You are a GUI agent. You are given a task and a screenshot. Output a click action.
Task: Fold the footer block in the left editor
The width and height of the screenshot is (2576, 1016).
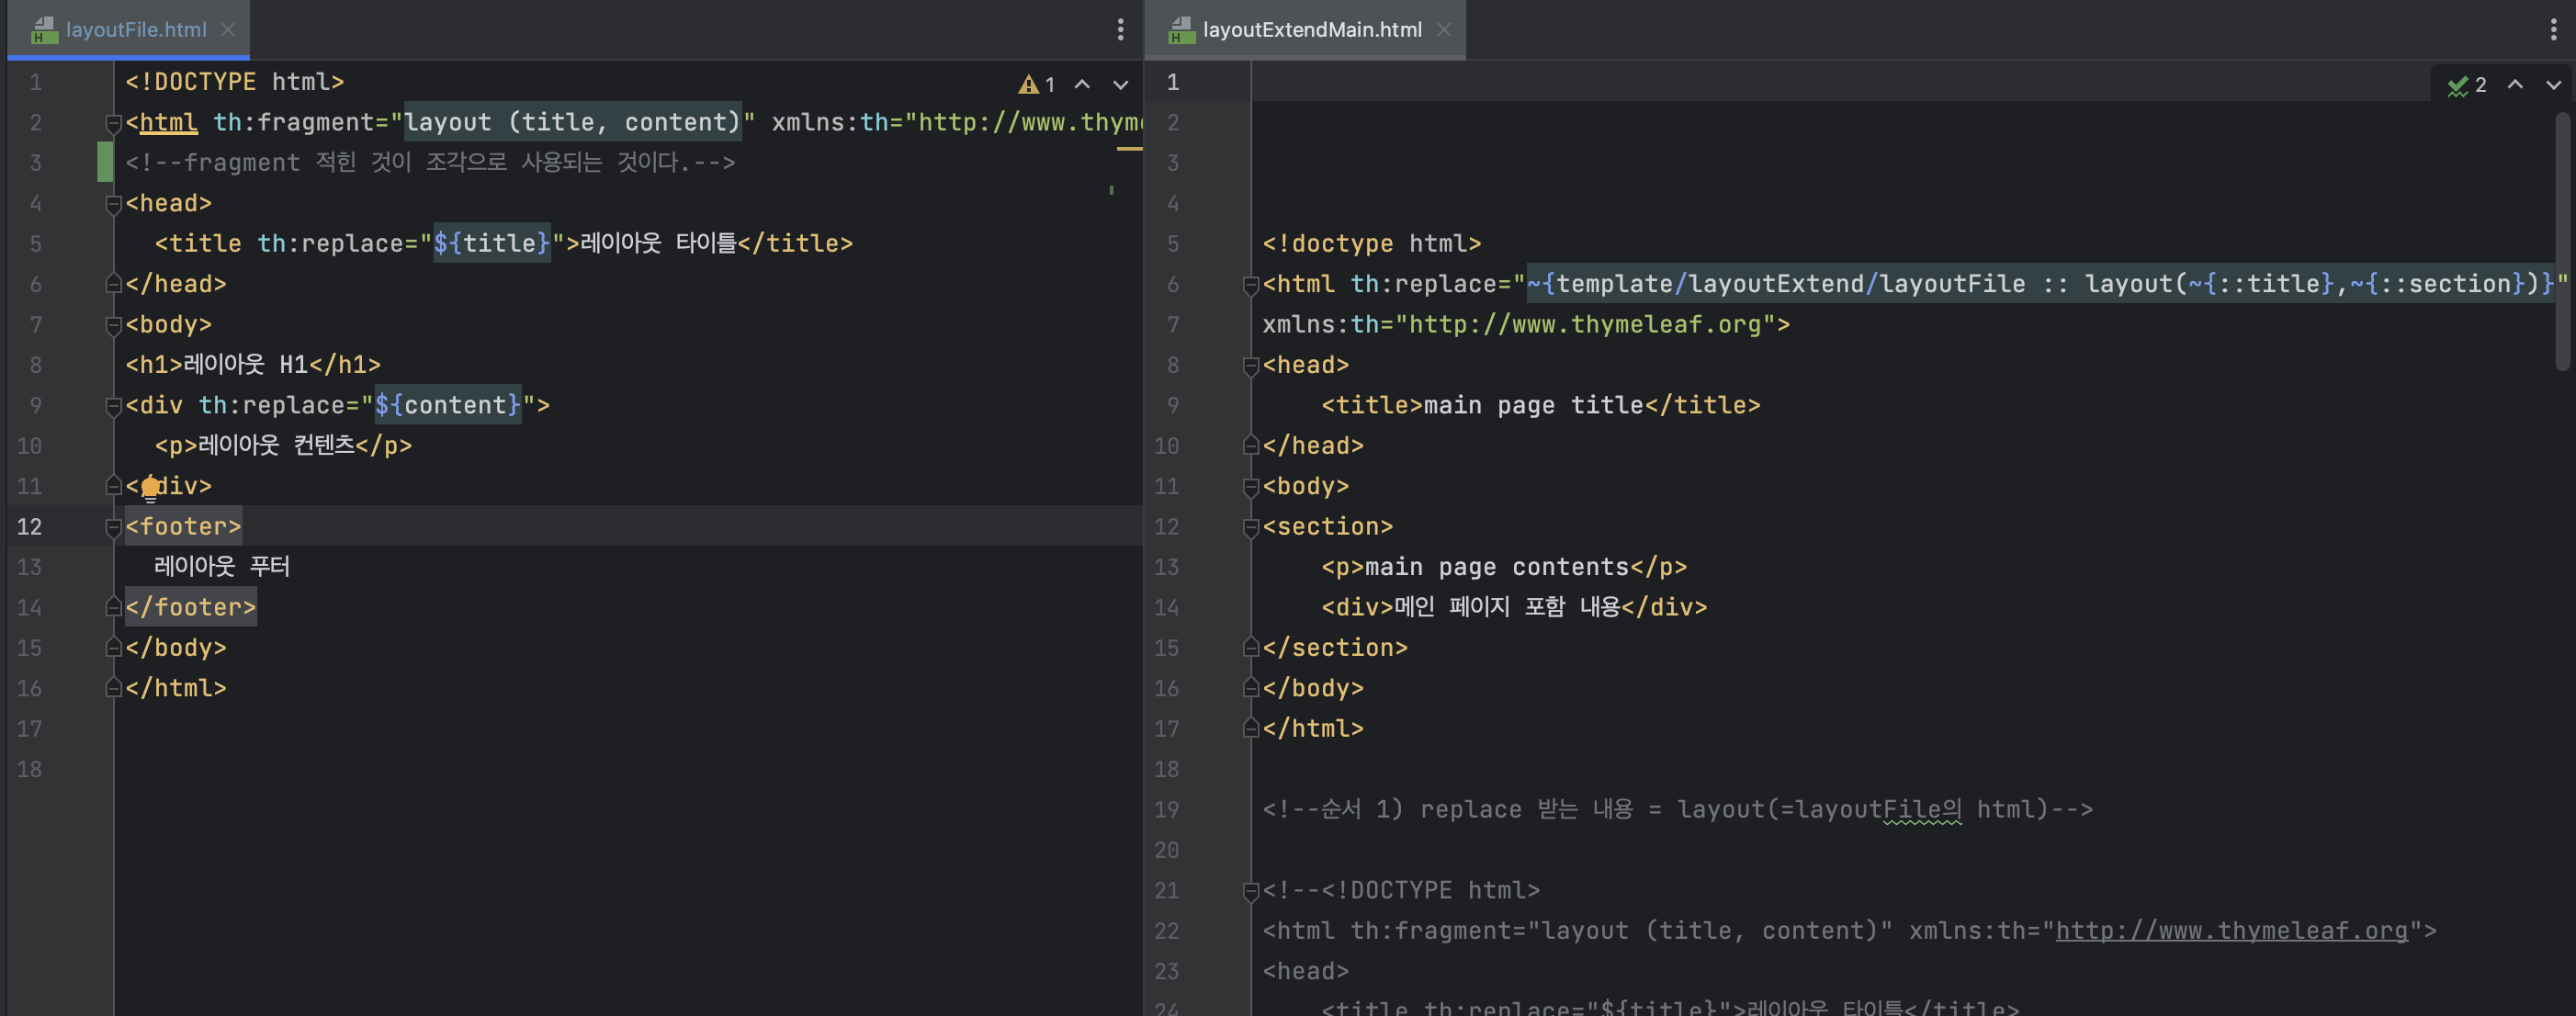click(113, 528)
